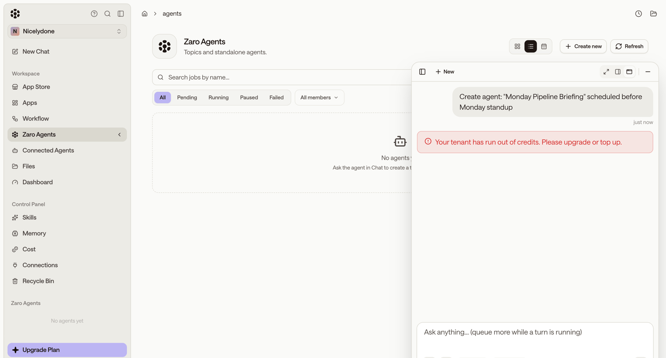Click the Zaro logo in the sidebar header
The height and width of the screenshot is (358, 666).
click(15, 14)
